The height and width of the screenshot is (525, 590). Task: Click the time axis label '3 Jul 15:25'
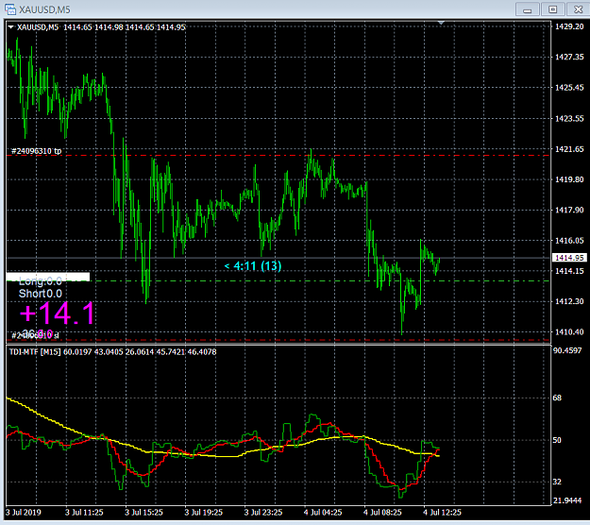pyautogui.click(x=143, y=512)
